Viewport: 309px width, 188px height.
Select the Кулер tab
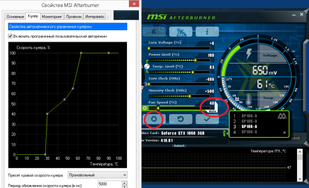pyautogui.click(x=33, y=16)
